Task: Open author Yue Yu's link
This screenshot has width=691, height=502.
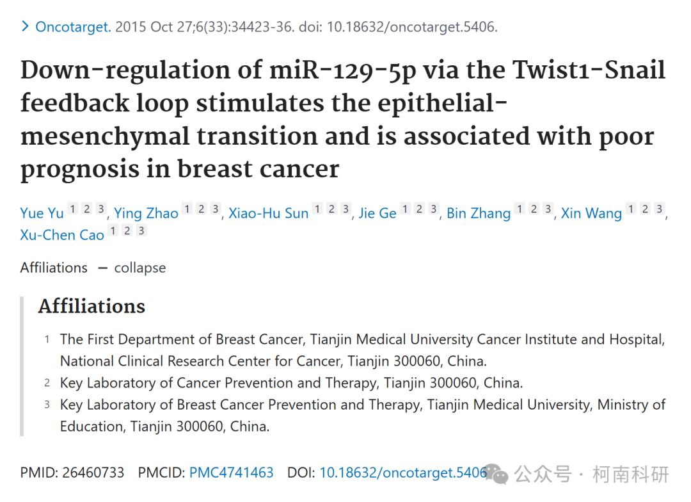Action: [x=42, y=213]
